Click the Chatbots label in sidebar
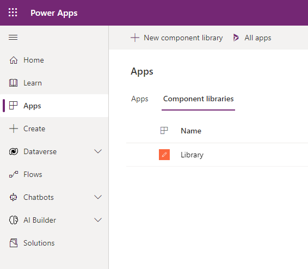308x269 pixels. point(39,197)
